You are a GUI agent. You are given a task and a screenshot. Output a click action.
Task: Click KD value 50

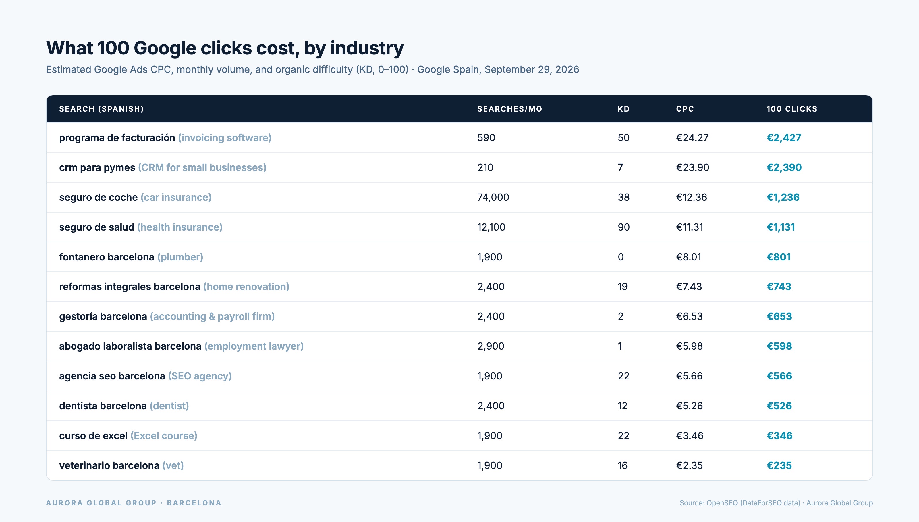623,138
